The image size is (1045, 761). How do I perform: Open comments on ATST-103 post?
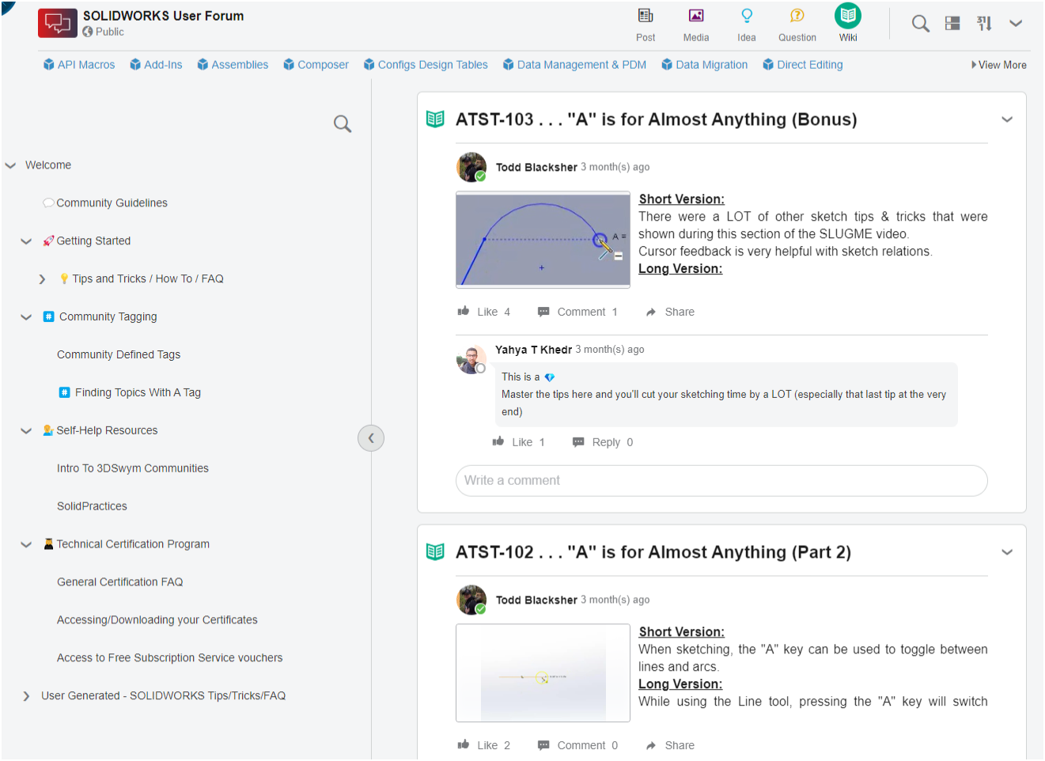(577, 312)
